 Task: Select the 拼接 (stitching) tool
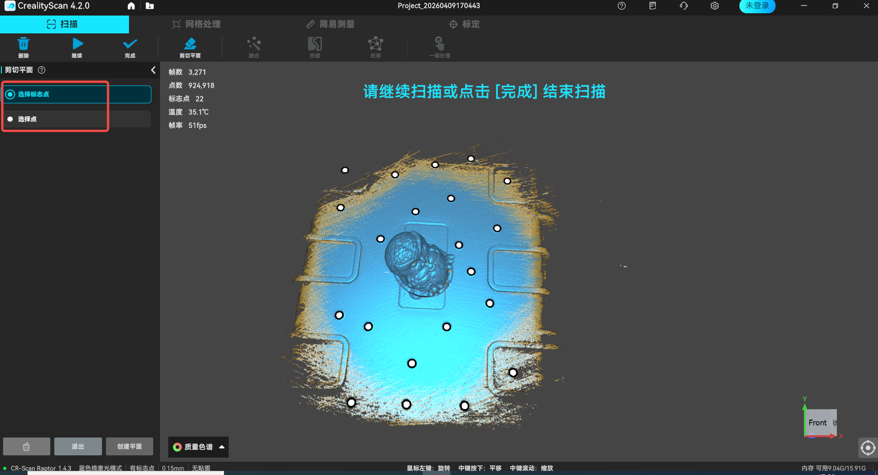pos(314,47)
